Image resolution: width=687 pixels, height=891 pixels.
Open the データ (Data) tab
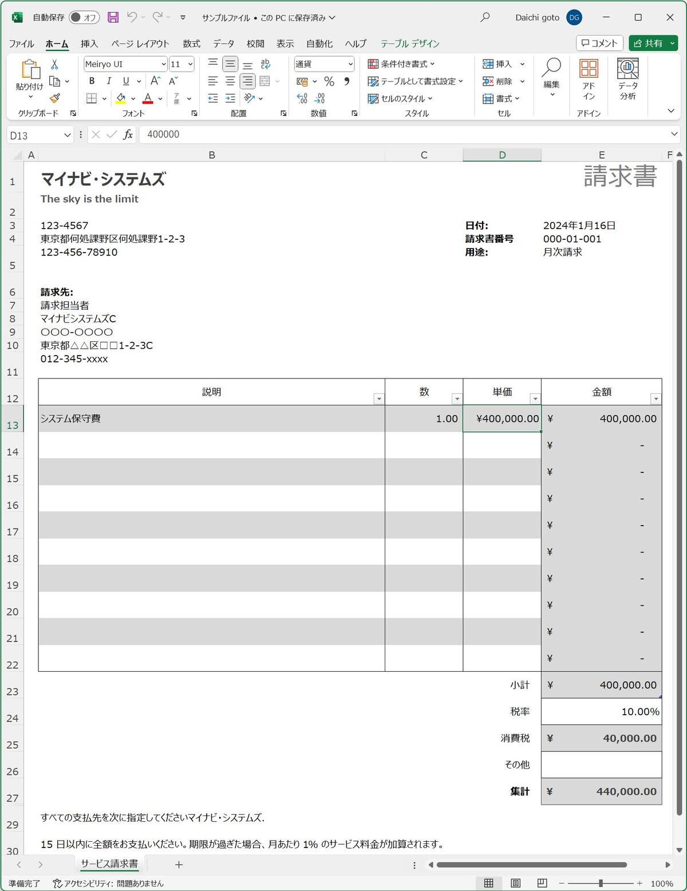(x=223, y=44)
